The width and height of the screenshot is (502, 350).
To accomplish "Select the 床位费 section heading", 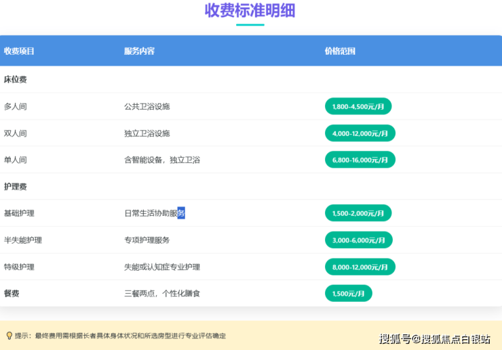I will pyautogui.click(x=16, y=79).
